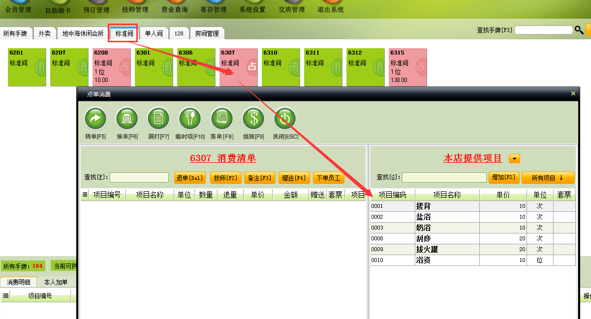Click the 结账[F9] checkout dollar icon

(x=253, y=119)
